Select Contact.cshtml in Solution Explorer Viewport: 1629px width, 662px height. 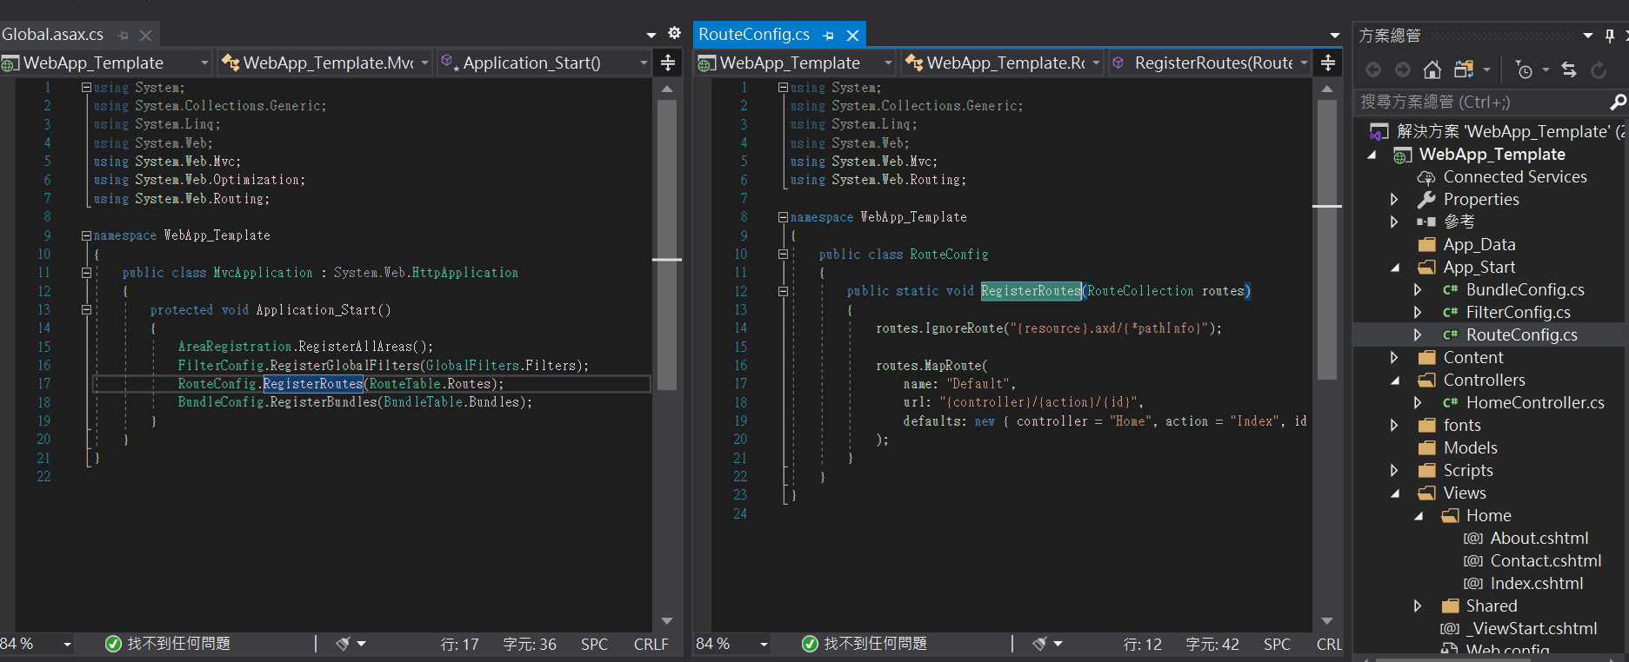coord(1546,561)
